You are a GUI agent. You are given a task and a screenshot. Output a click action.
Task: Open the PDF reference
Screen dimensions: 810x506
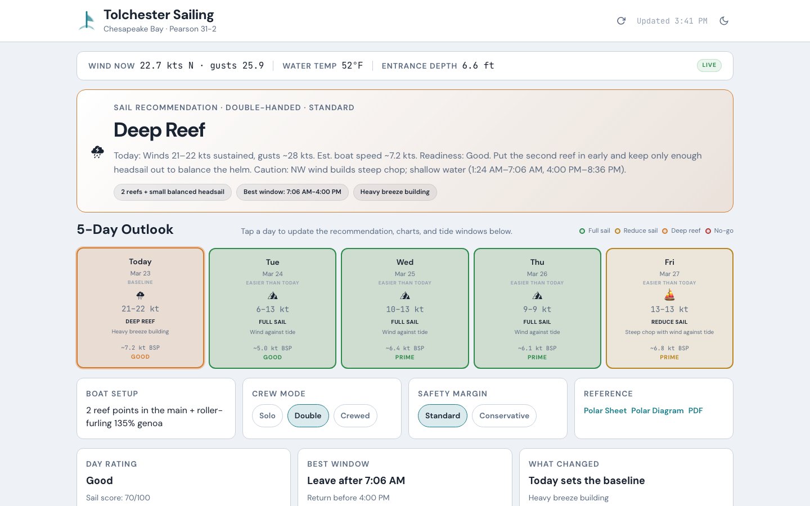(695, 410)
